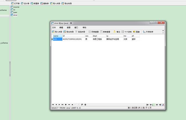Click the ah column header

(135, 36)
